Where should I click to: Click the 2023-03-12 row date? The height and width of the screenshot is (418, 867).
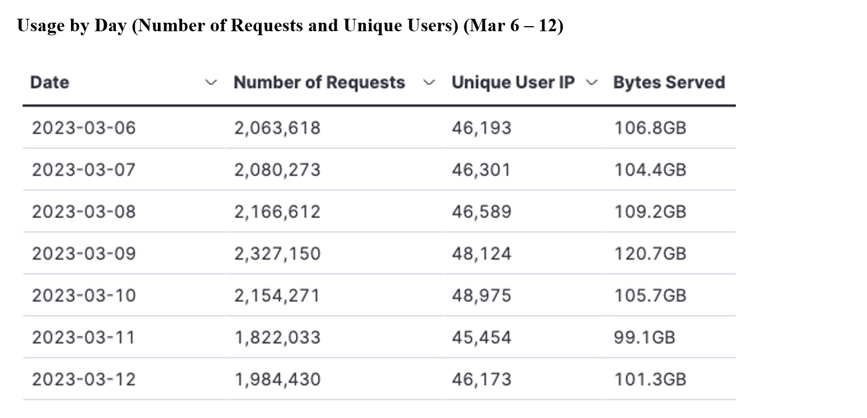coord(84,379)
